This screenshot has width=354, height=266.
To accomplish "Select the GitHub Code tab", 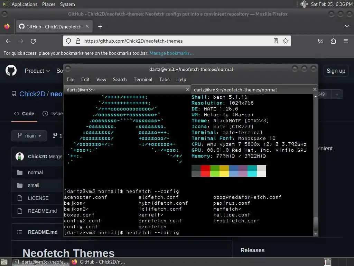I will [x=24, y=114].
